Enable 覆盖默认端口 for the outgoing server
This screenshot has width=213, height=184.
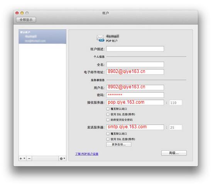pos(108,134)
